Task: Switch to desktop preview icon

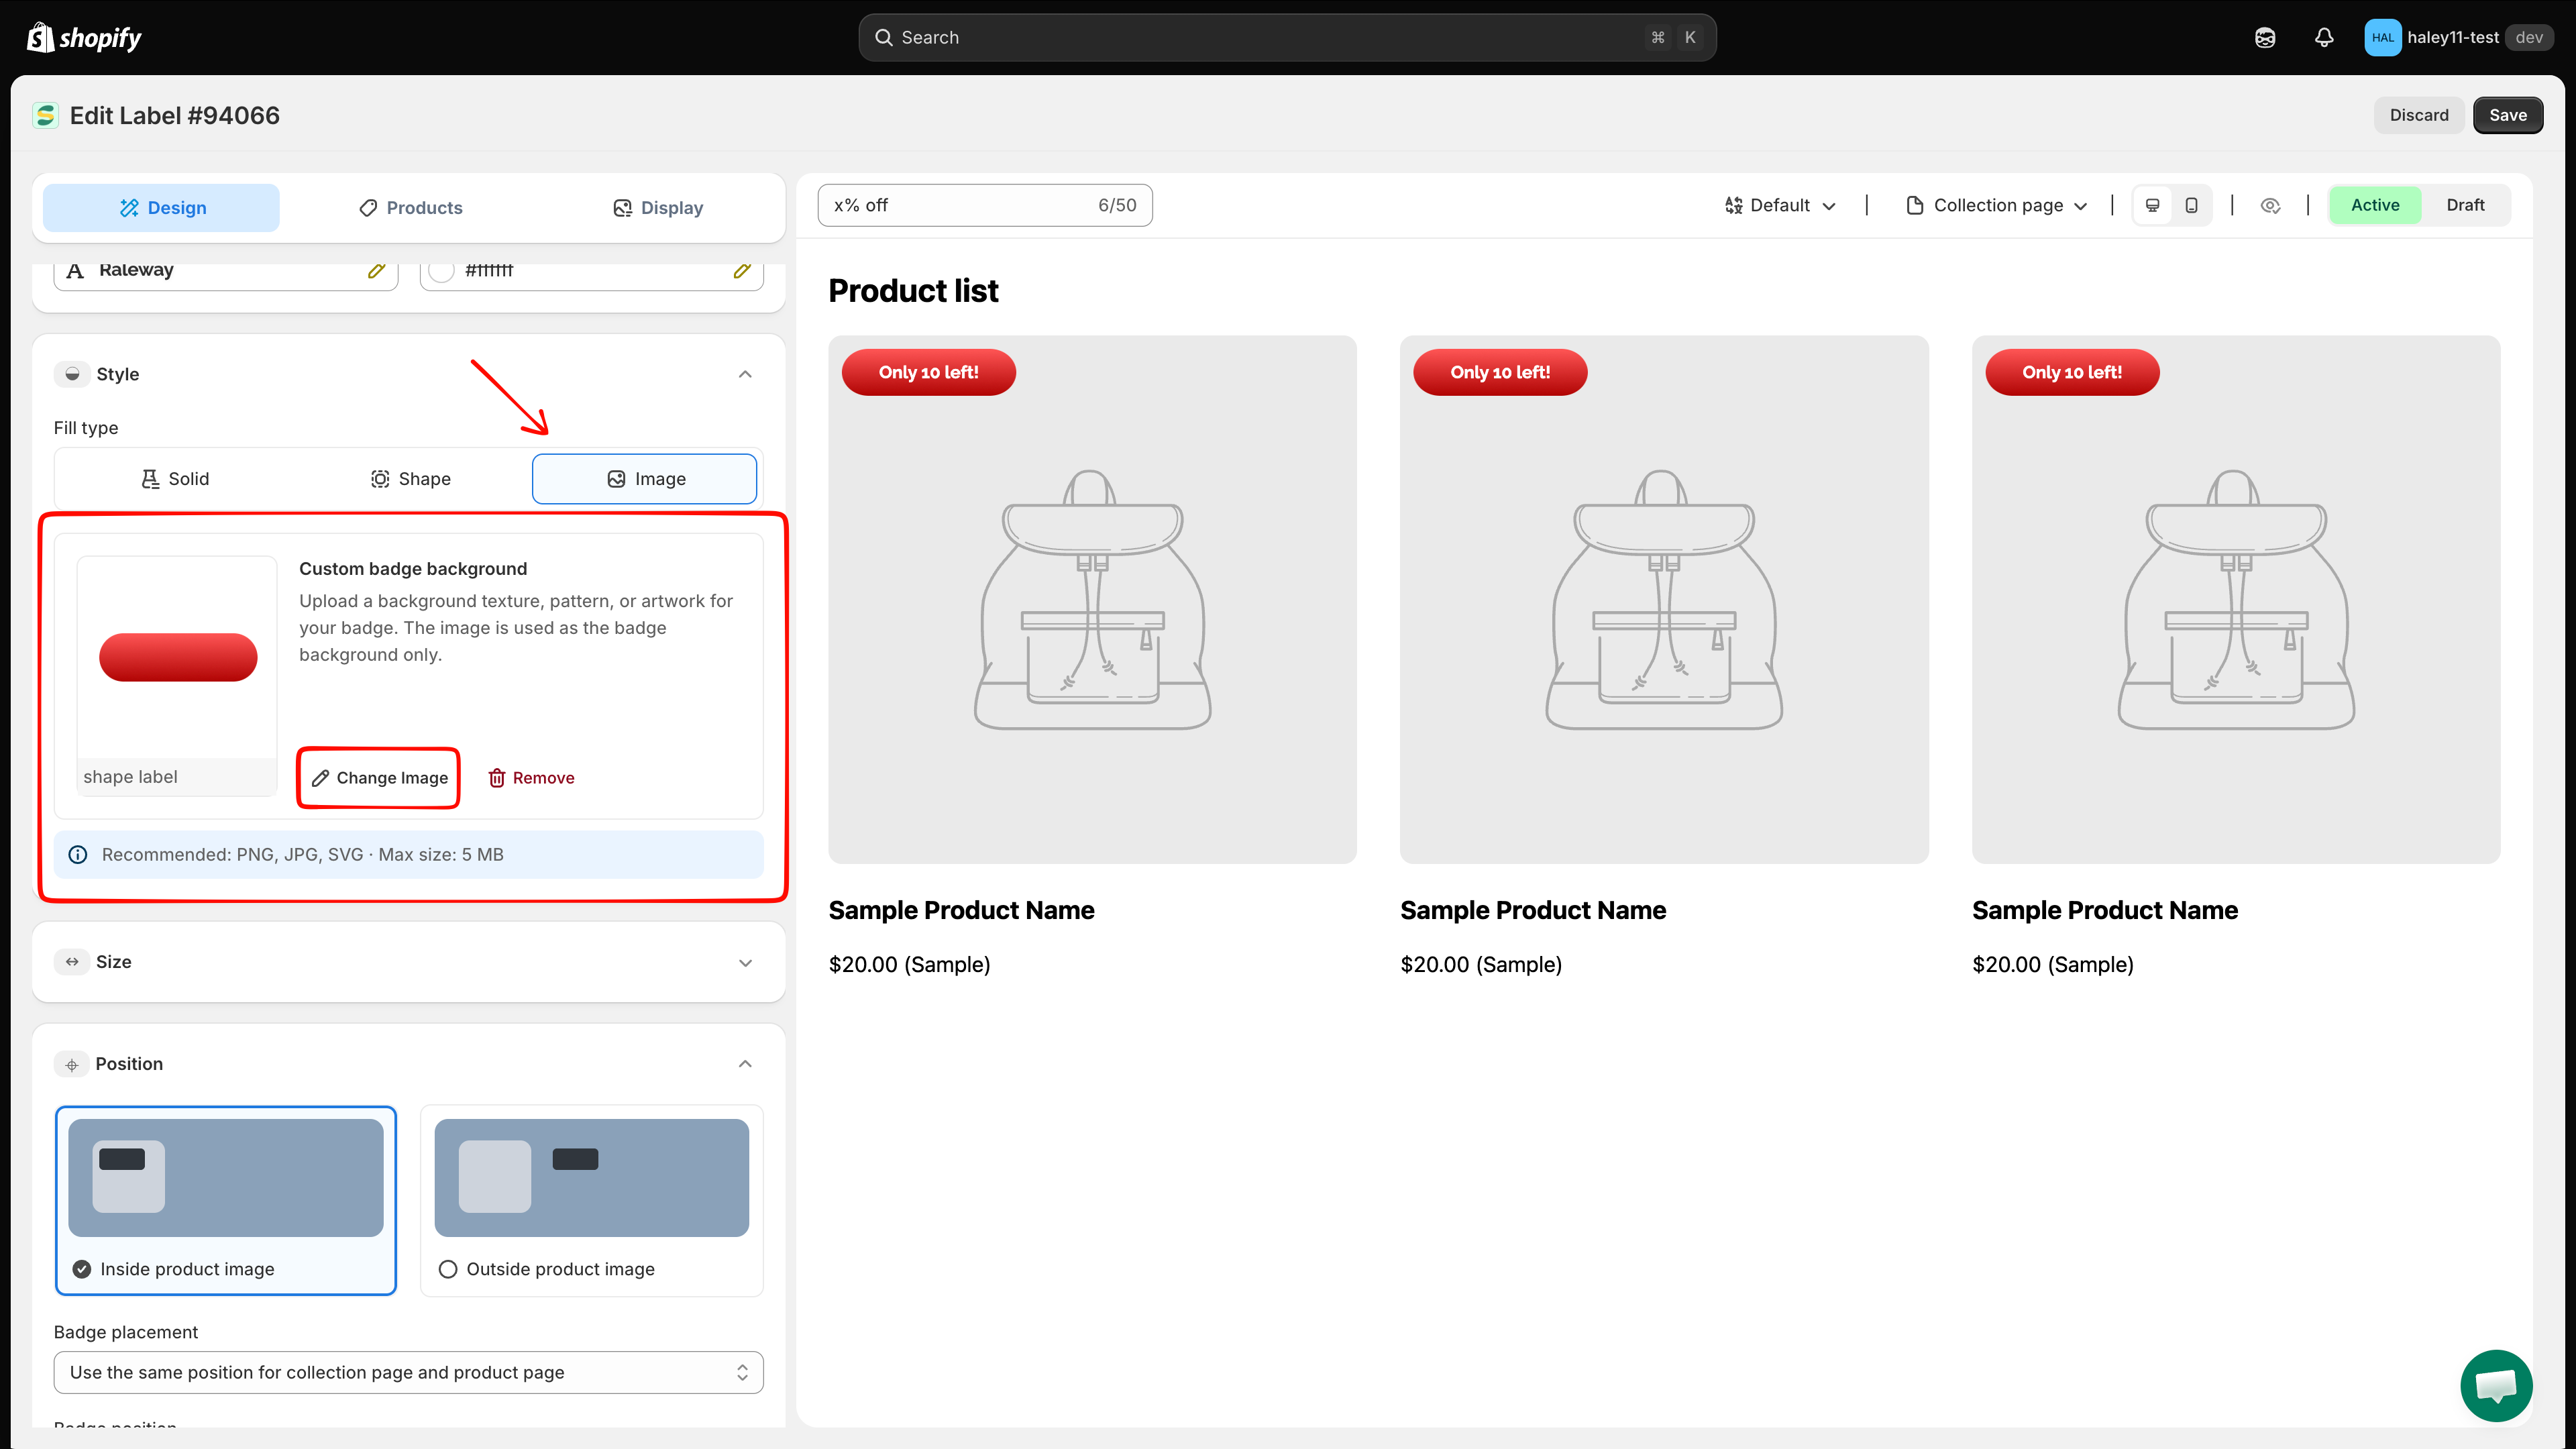Action: 2153,205
